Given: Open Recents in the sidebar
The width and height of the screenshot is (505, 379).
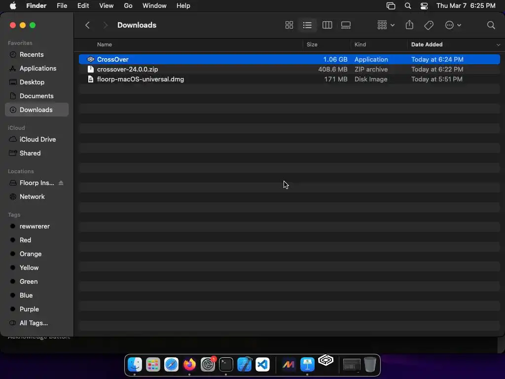Looking at the screenshot, I should (x=36, y=54).
